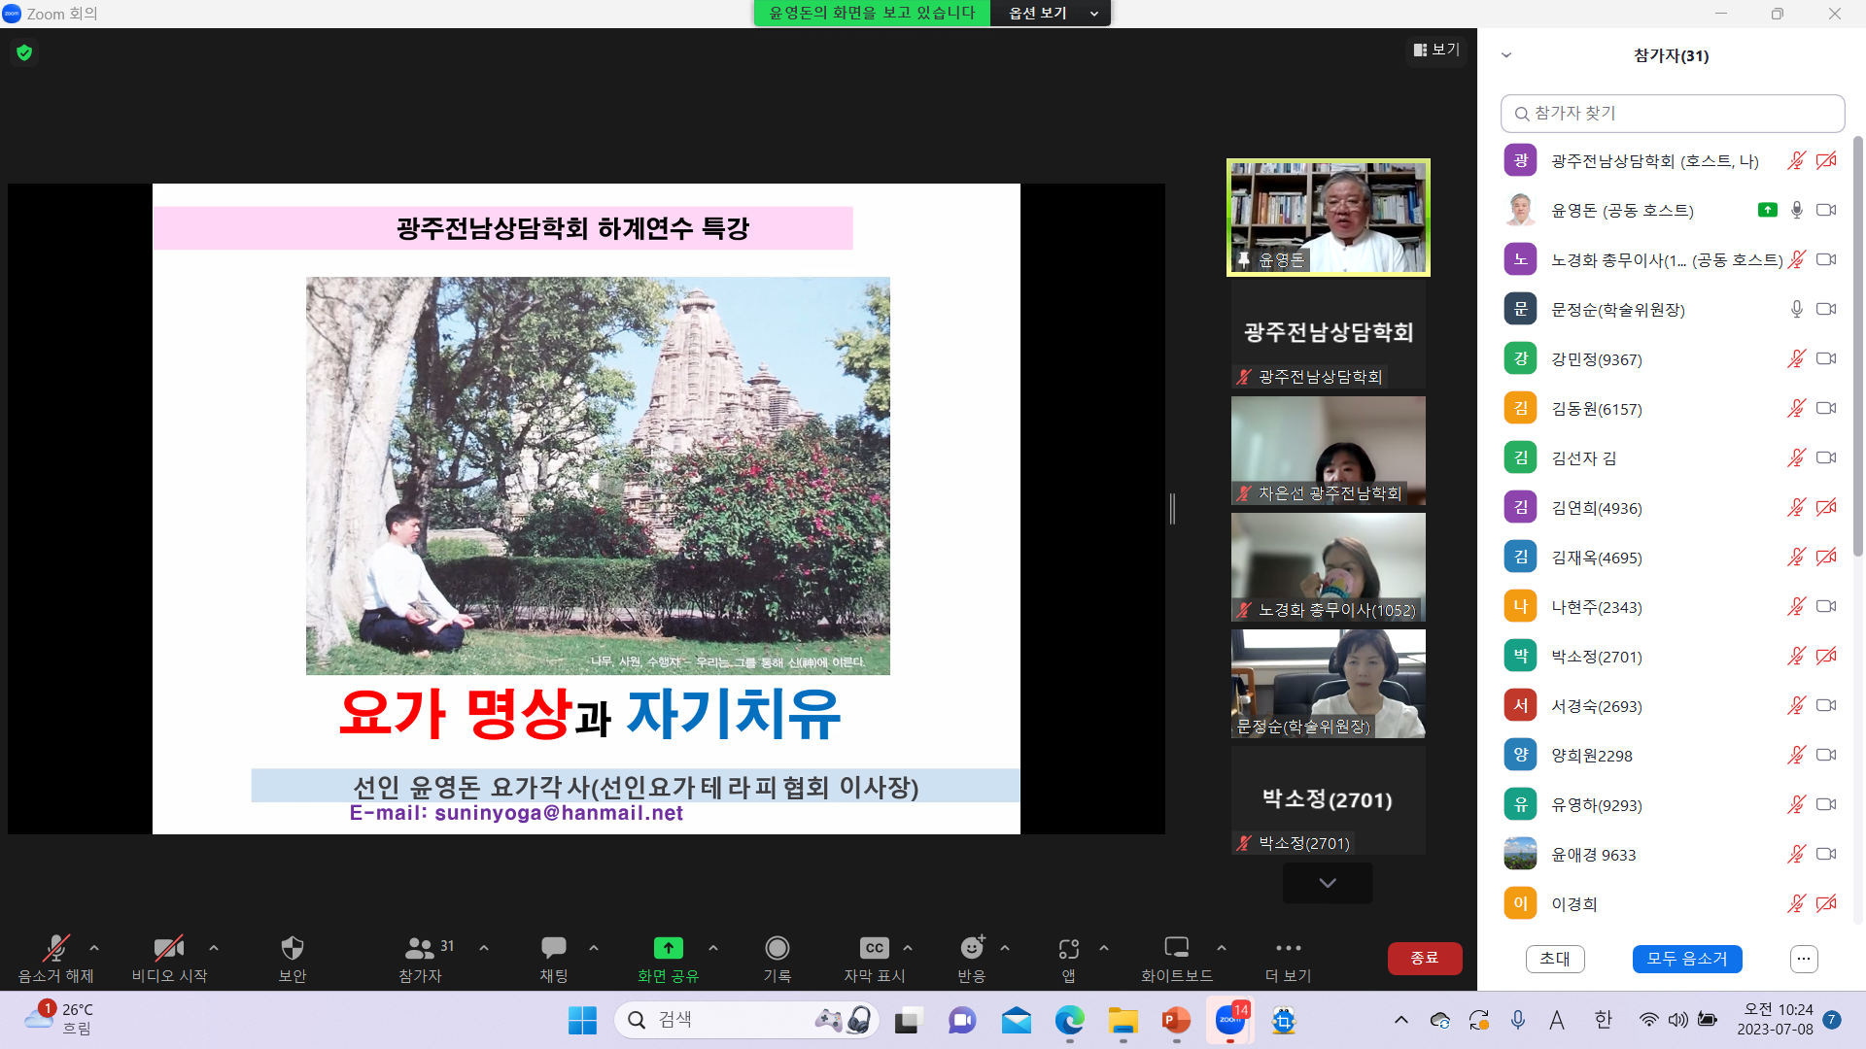Click the green Share Screen icon

(668, 949)
